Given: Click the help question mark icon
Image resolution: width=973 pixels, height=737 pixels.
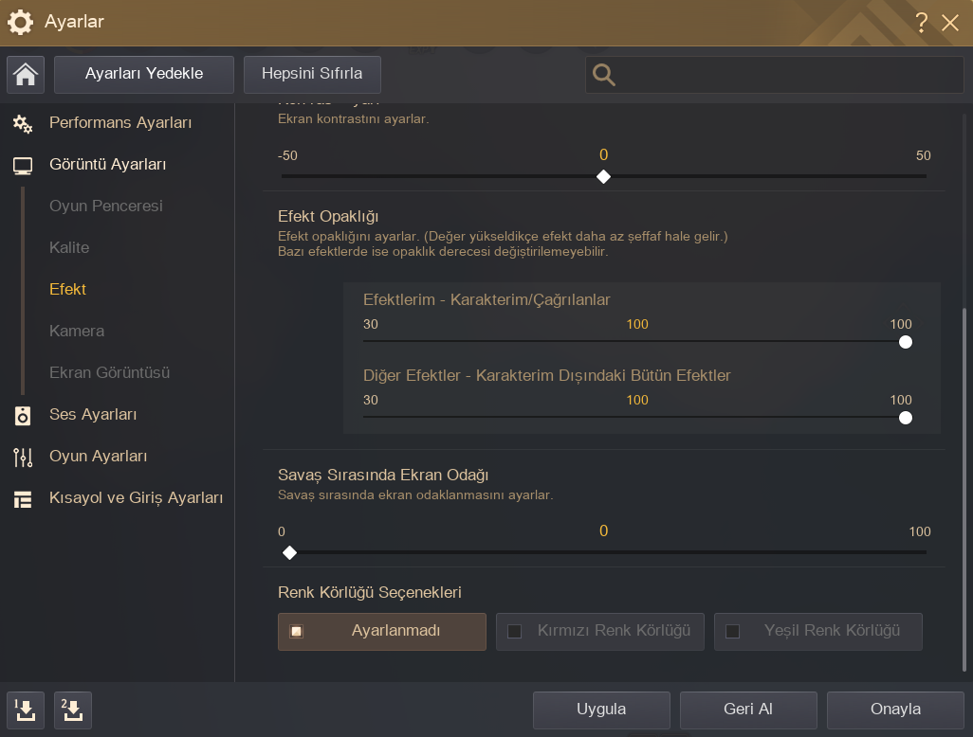Looking at the screenshot, I should point(921,23).
